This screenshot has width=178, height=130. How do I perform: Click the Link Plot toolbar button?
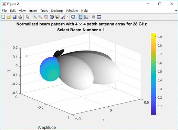[73, 17]
